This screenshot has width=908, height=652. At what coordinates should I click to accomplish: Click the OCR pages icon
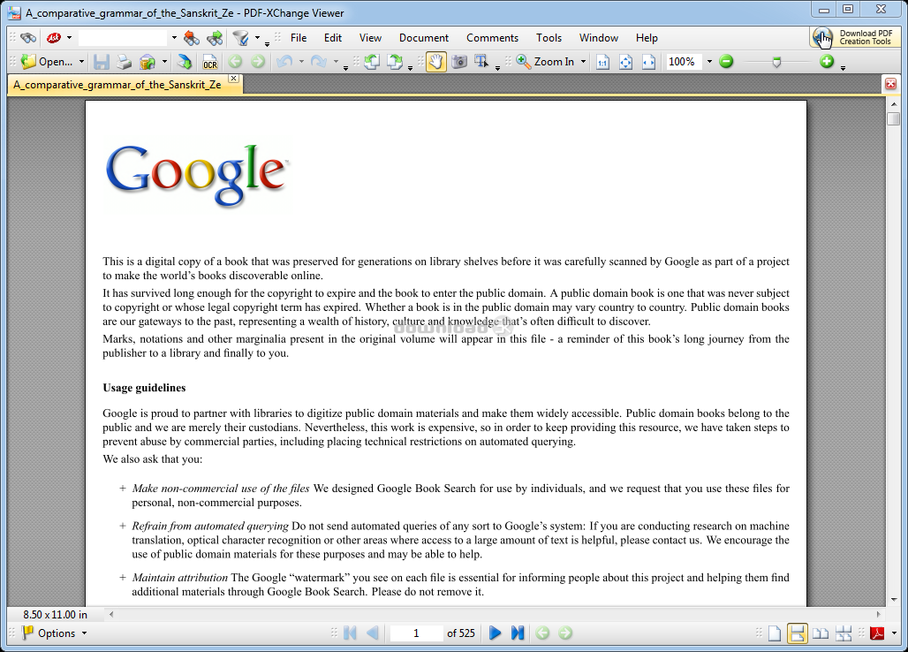click(x=209, y=62)
